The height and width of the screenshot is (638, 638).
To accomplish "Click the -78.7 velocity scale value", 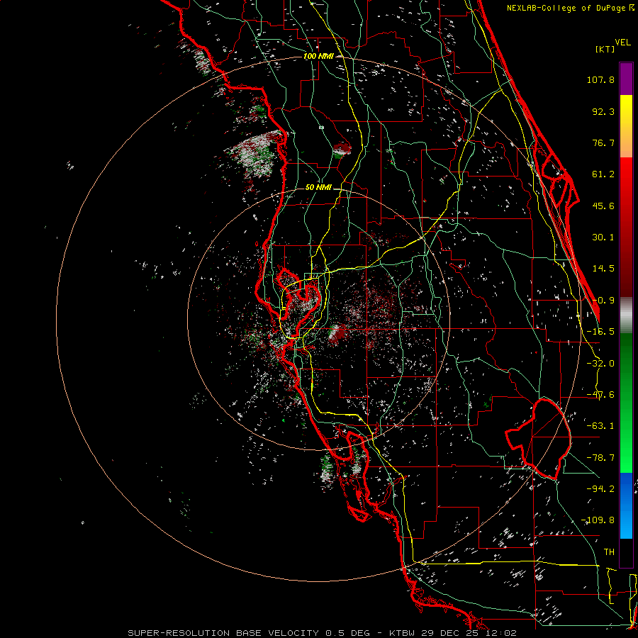I will point(600,458).
